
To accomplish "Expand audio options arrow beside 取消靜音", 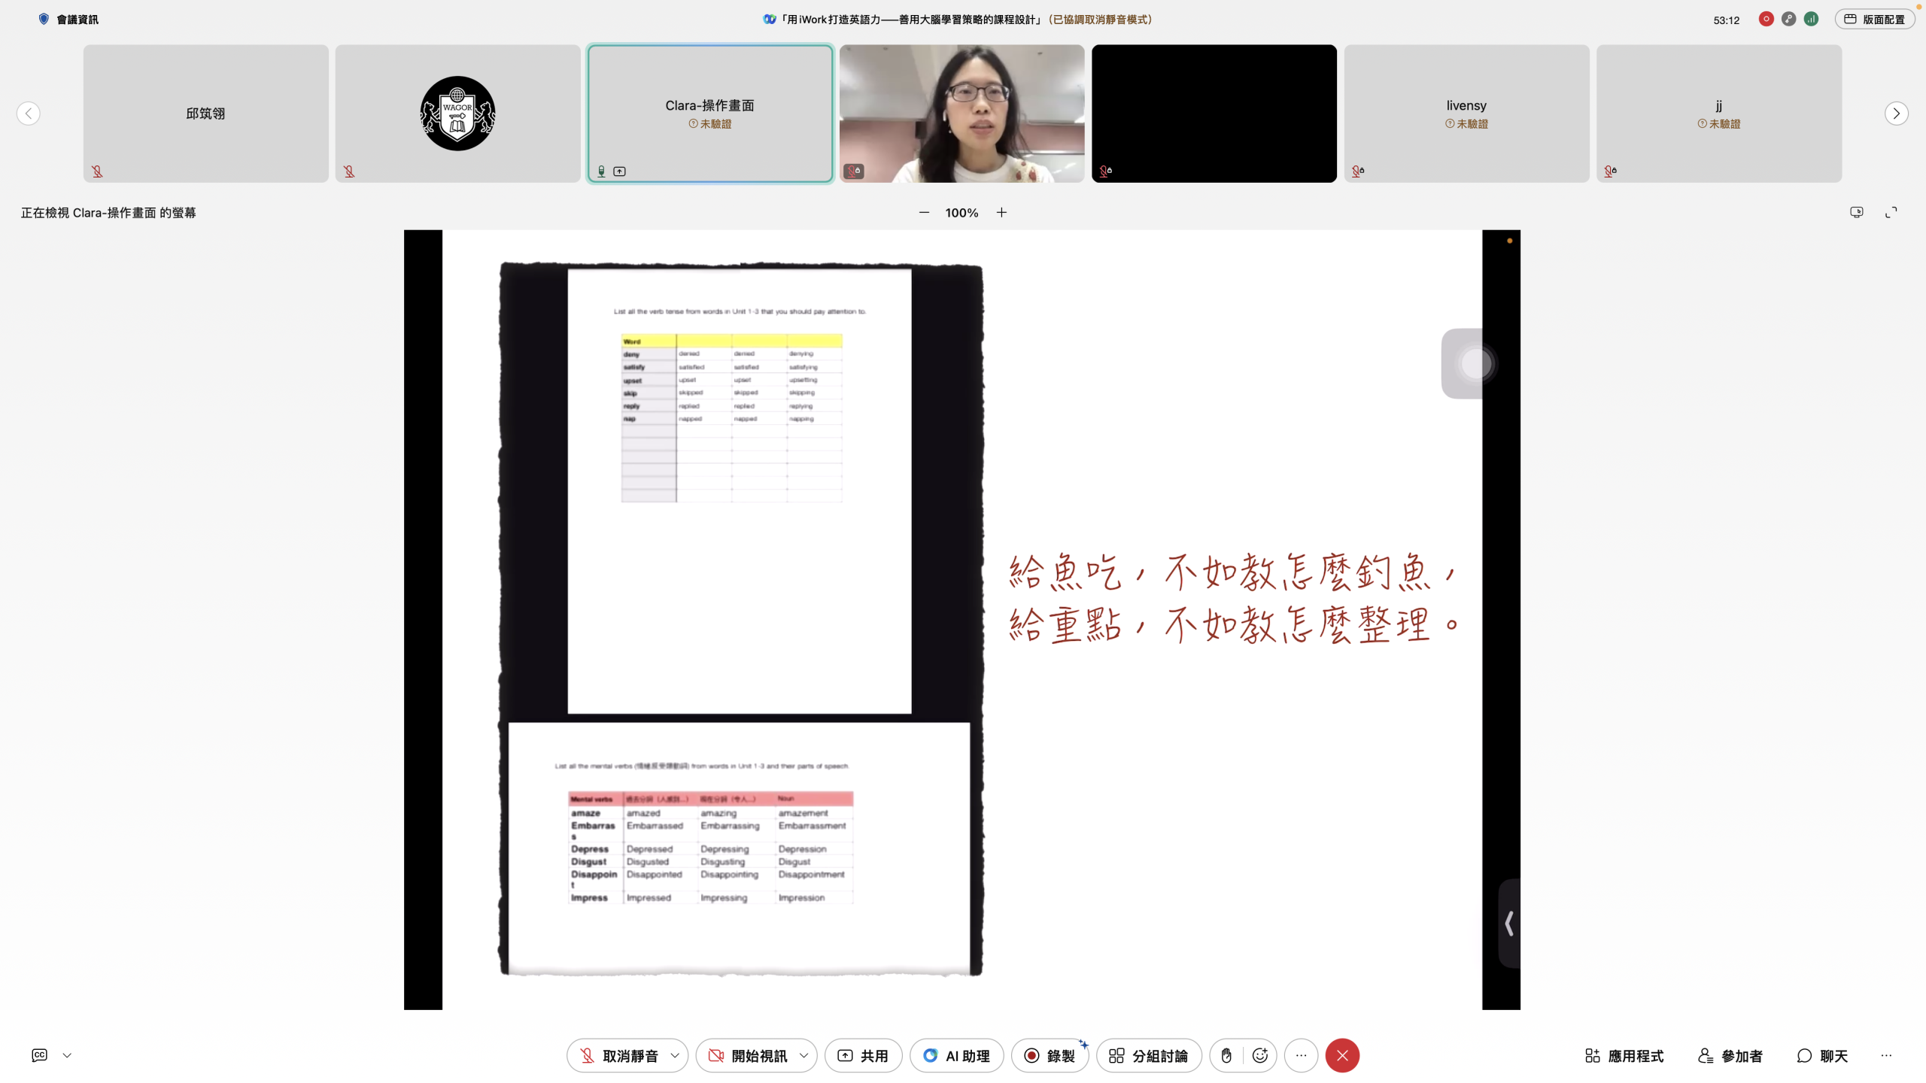I will [x=675, y=1056].
